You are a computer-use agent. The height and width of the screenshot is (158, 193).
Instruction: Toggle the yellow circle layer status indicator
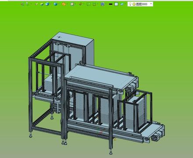tap(134, 4)
